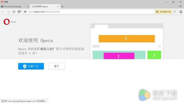Open Speed Dial grid icon
This screenshot has height=104, width=184.
tap(19, 12)
